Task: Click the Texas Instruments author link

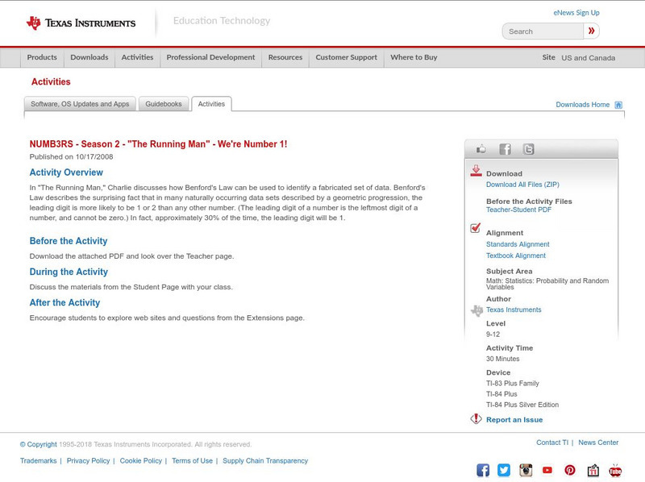Action: click(x=514, y=310)
